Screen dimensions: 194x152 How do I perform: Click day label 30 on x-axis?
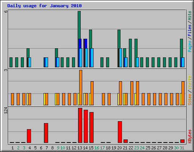[176, 148]
